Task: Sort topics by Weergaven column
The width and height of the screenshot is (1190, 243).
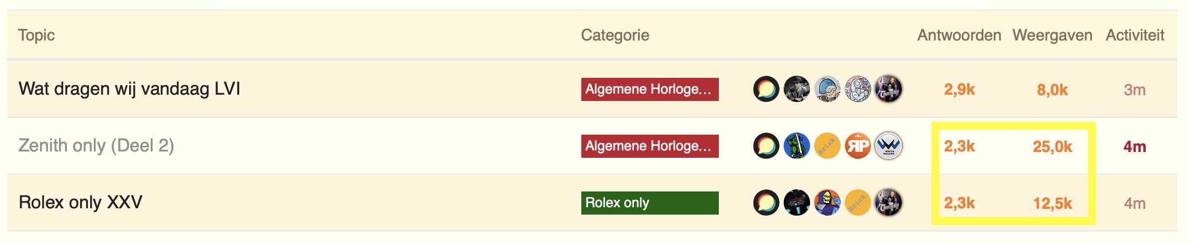Action: pyautogui.click(x=1052, y=35)
